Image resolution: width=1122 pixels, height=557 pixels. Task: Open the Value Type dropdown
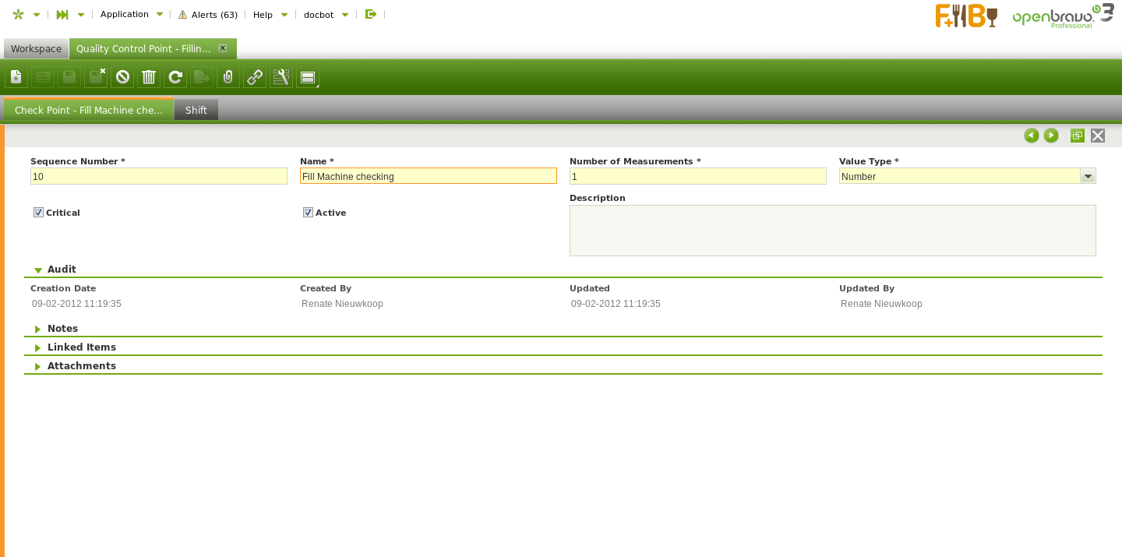1088,176
